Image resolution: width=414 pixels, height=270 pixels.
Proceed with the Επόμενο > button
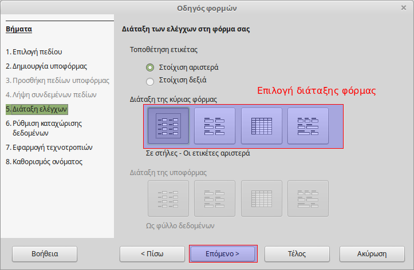[223, 253]
